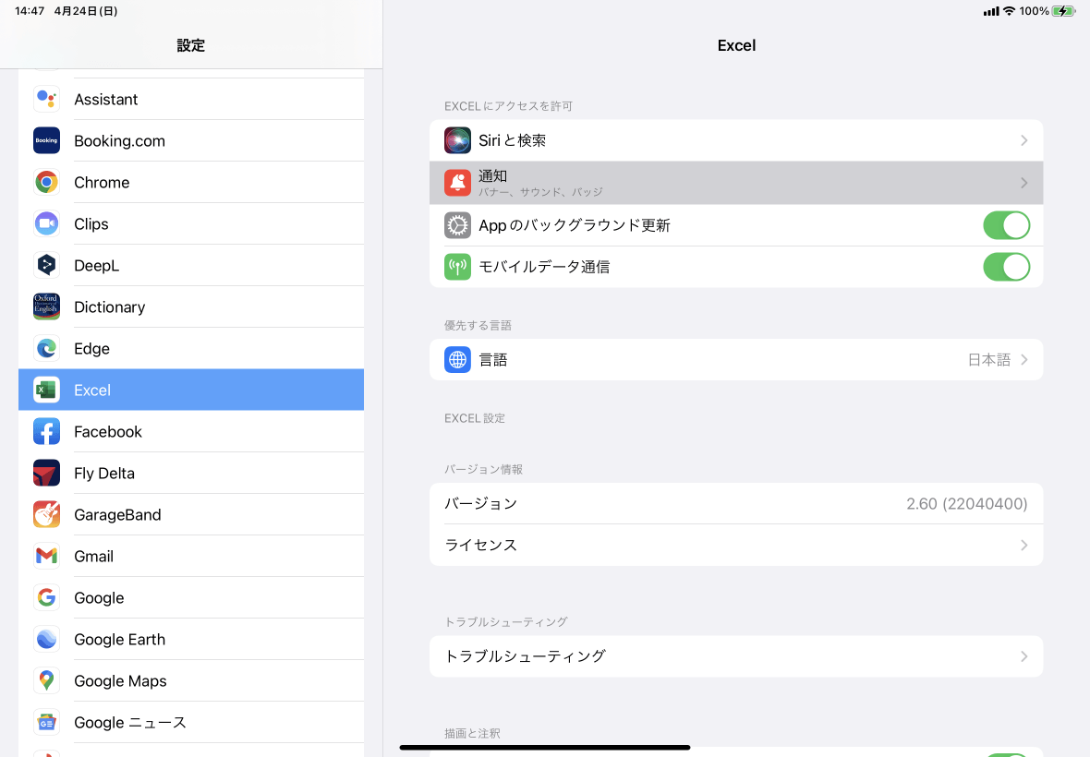1090x757 pixels.
Task: Tap the home indicator bar
Action: [x=545, y=747]
